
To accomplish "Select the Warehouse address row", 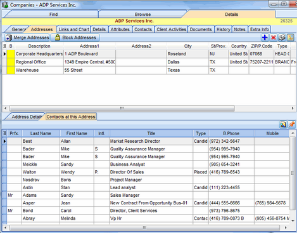I will [149, 70].
